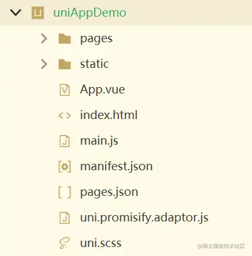
Task: Click the pages folder icon
Action: click(65, 38)
